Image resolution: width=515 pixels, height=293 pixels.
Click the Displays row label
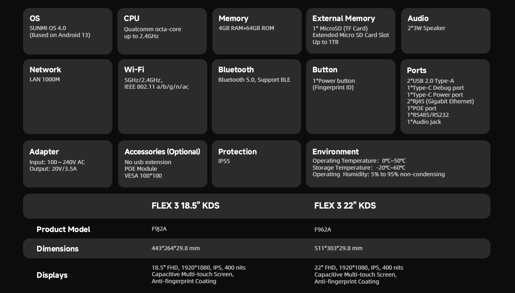(52, 275)
